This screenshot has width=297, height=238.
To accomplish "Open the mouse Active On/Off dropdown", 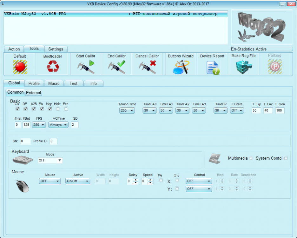I will click(x=78, y=181).
